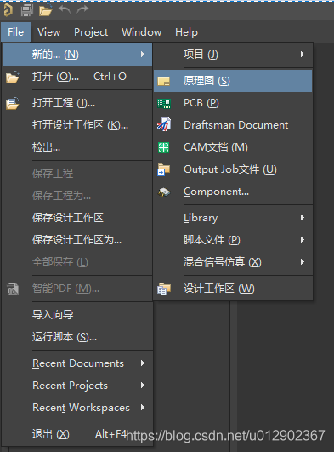
Task: Click the CAM document green icon
Action: click(164, 147)
